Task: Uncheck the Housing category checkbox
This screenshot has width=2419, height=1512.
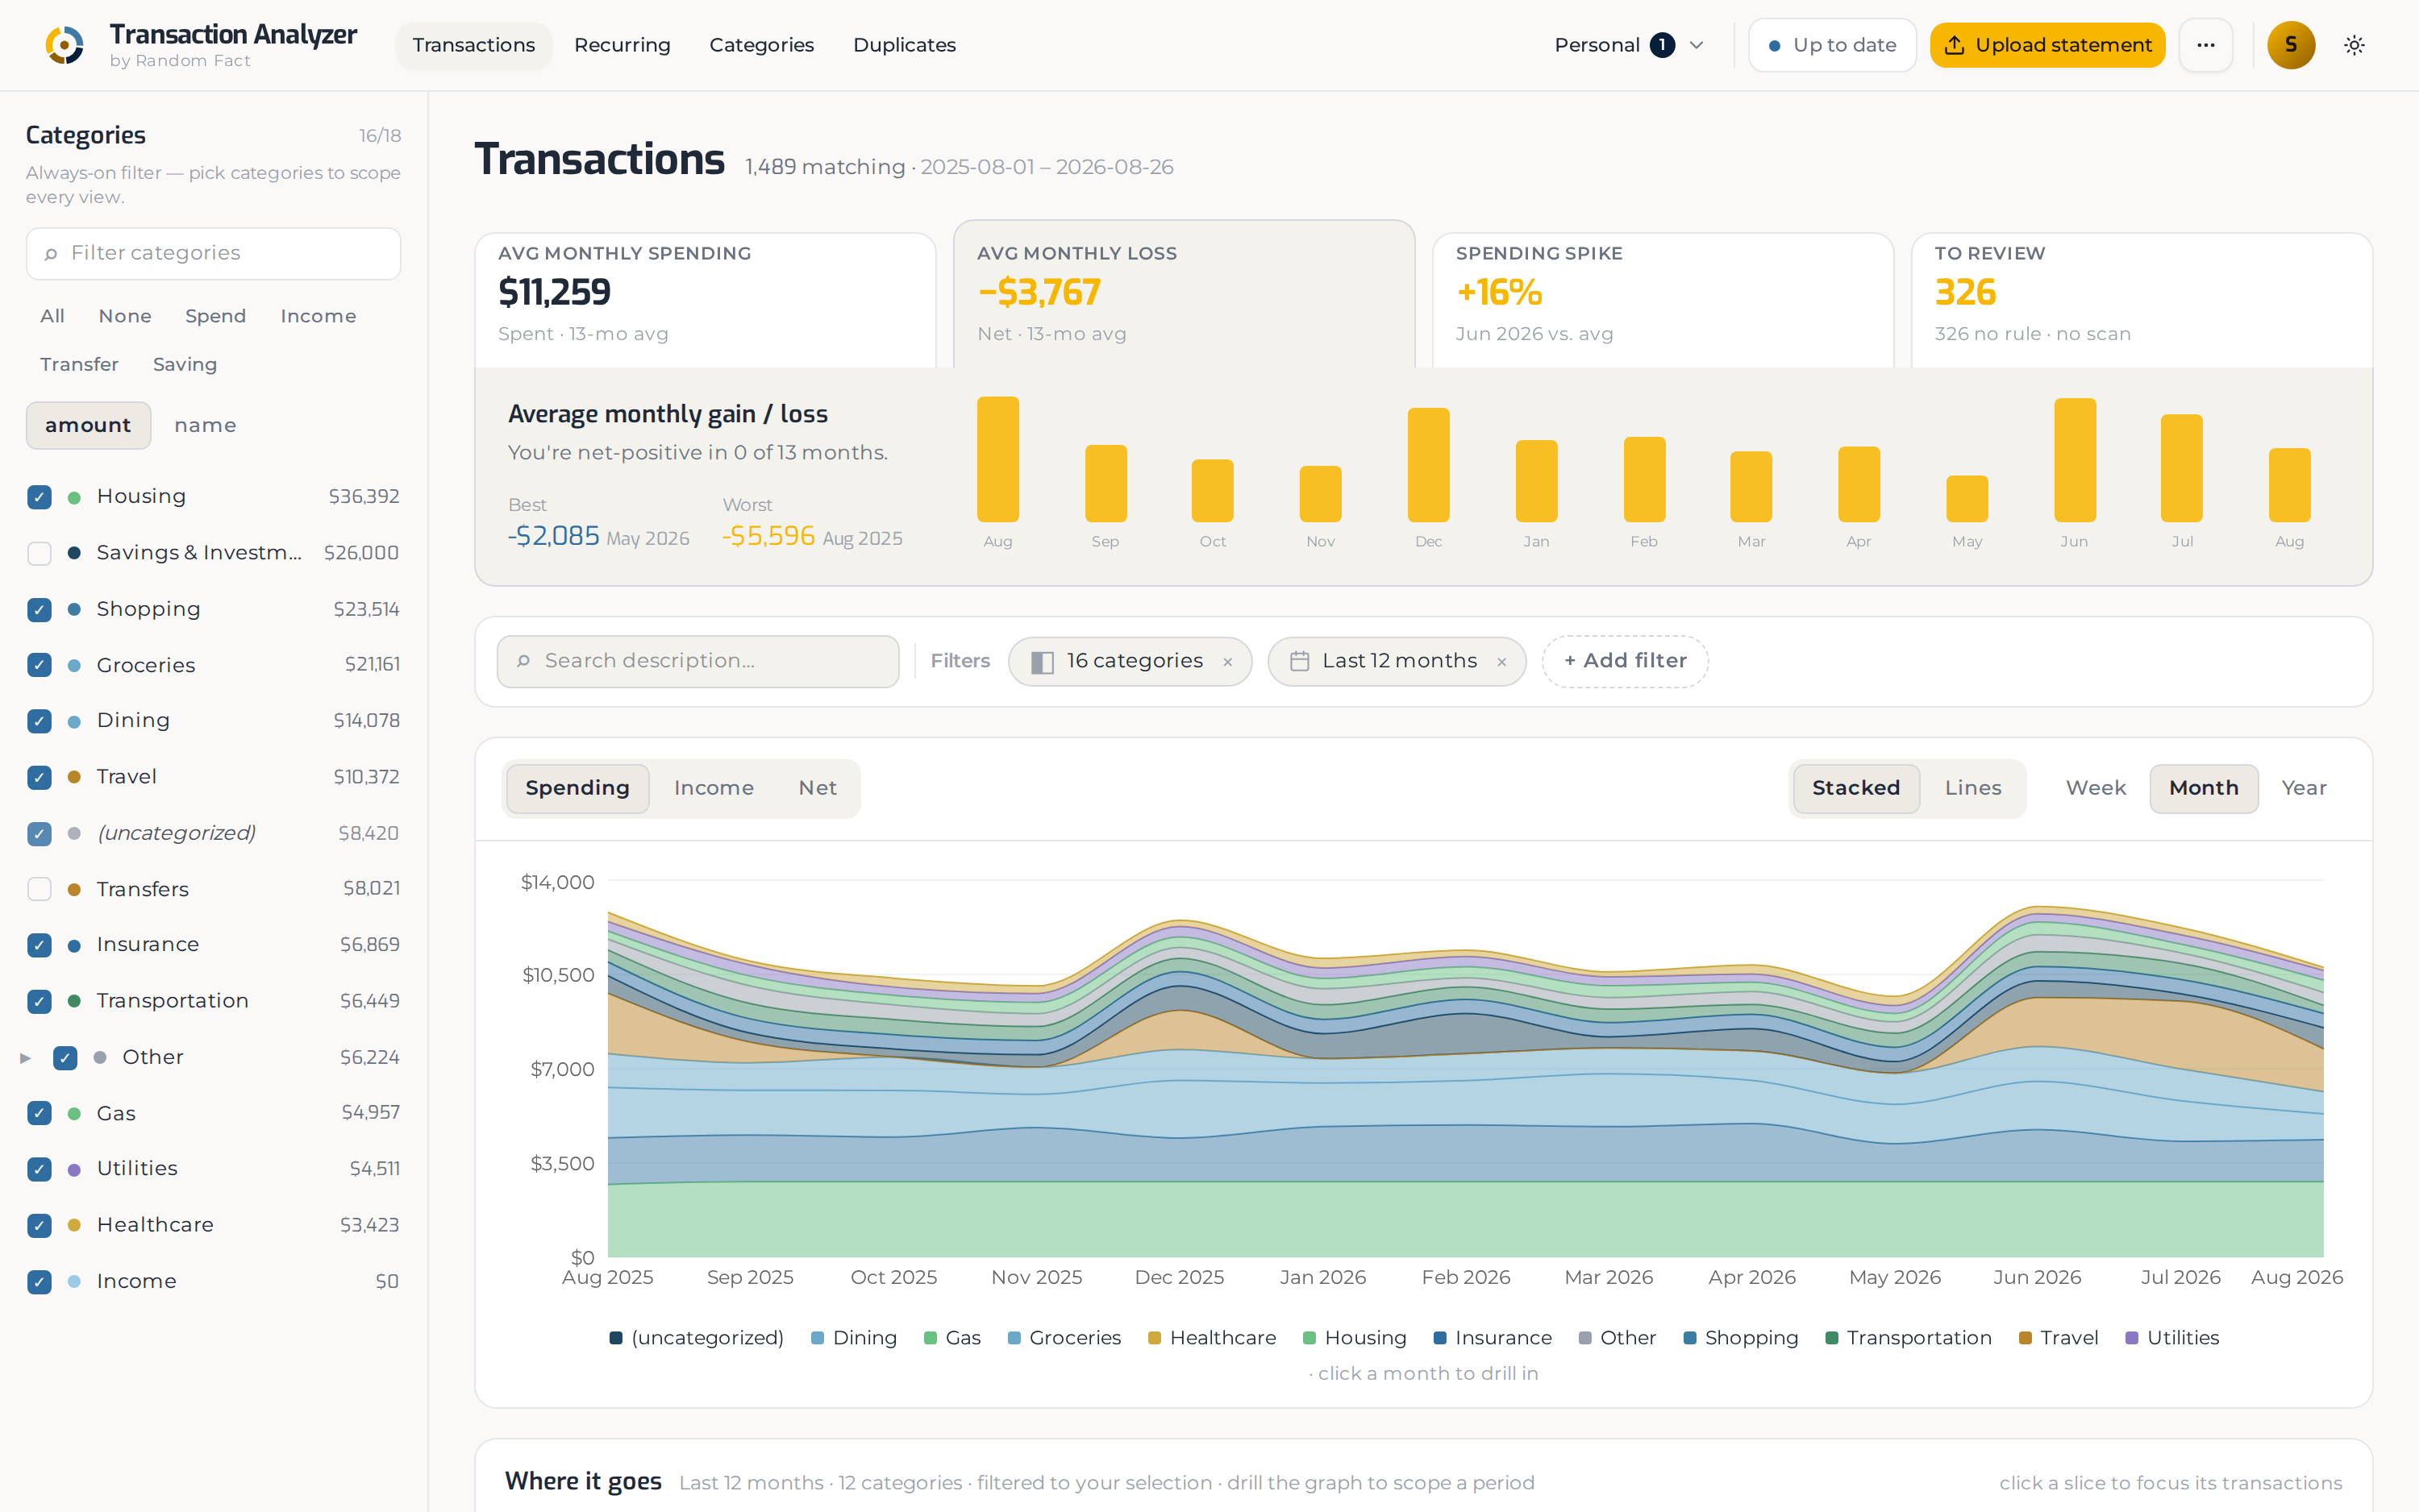Action: coord(39,497)
